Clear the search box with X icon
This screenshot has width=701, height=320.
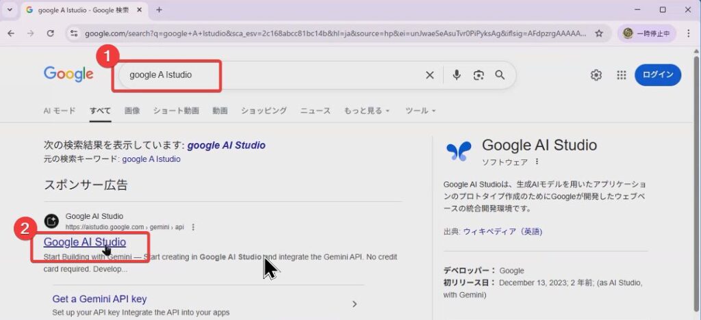tap(430, 75)
